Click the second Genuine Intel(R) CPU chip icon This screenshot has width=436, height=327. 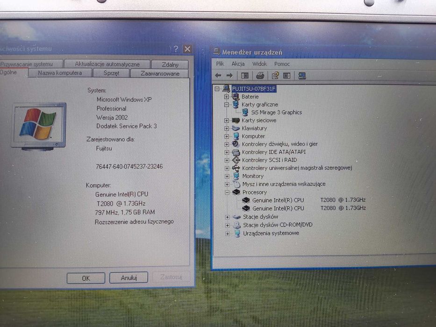coord(246,208)
